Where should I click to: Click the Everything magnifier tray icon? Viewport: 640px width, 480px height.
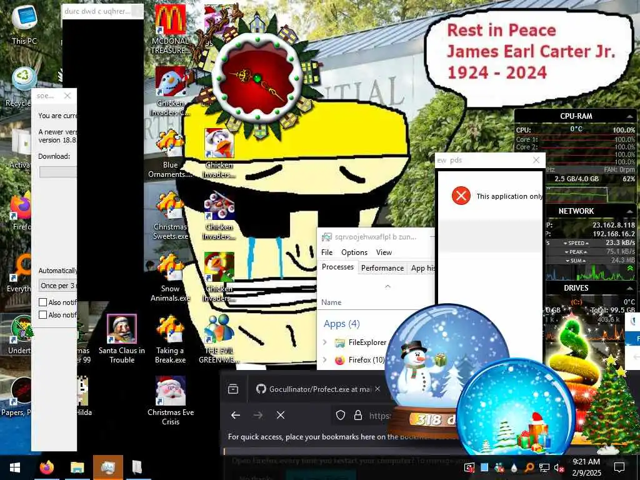529,467
